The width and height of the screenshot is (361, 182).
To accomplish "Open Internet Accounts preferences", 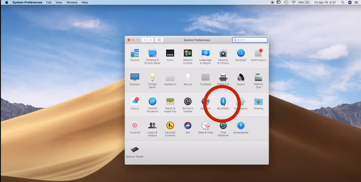I will (152, 105).
